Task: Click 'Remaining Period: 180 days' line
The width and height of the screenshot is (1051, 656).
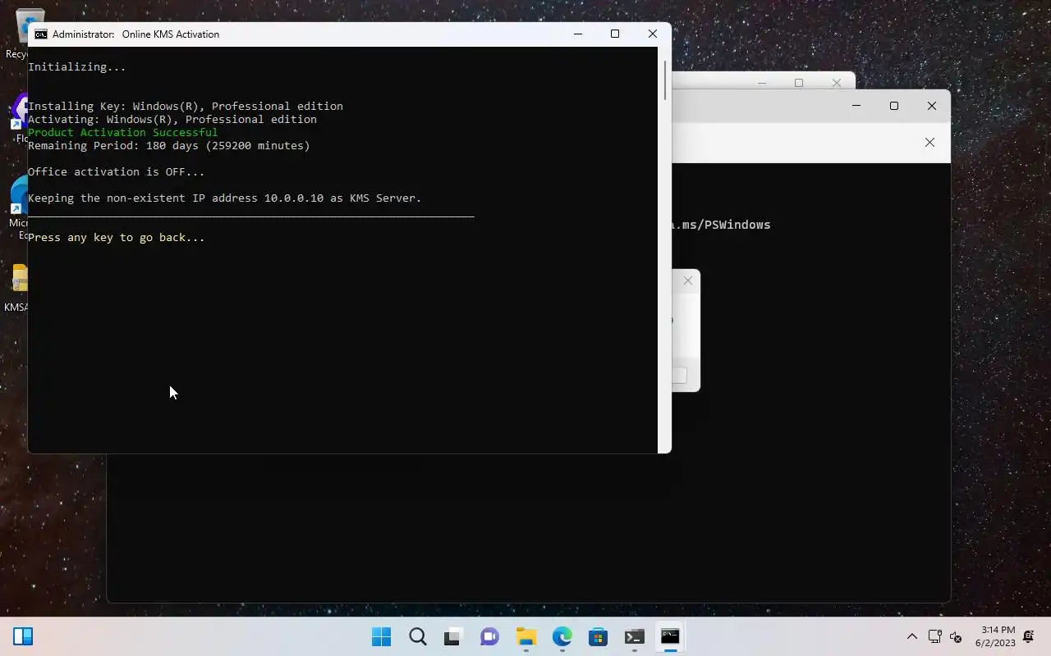Action: click(169, 145)
